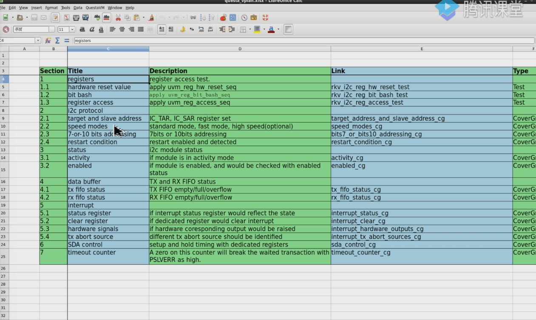The image size is (536, 320).
Task: Select row 9 header
Action: tap(3, 118)
